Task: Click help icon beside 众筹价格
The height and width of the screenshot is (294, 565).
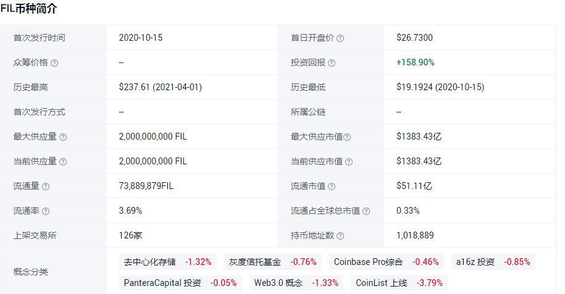Action: [54, 63]
